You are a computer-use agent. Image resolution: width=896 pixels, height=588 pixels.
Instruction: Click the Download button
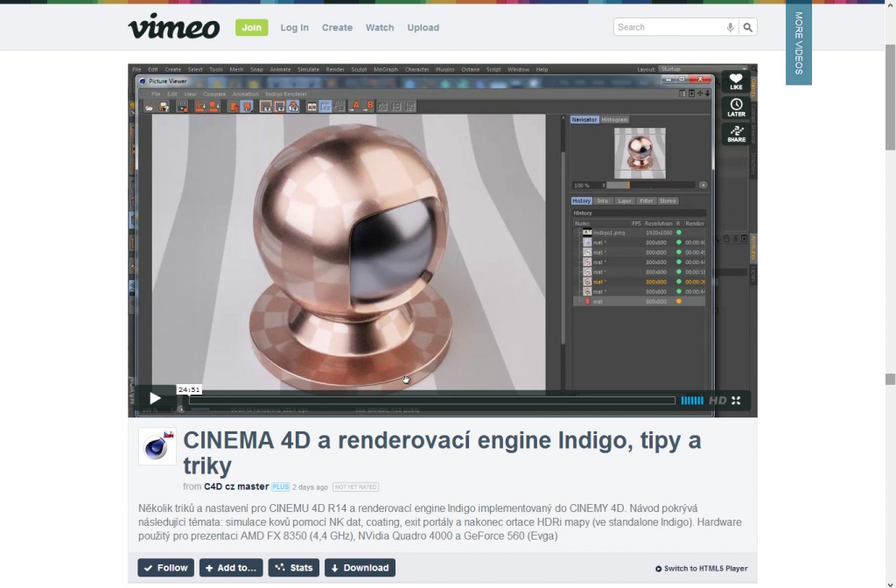coord(360,567)
